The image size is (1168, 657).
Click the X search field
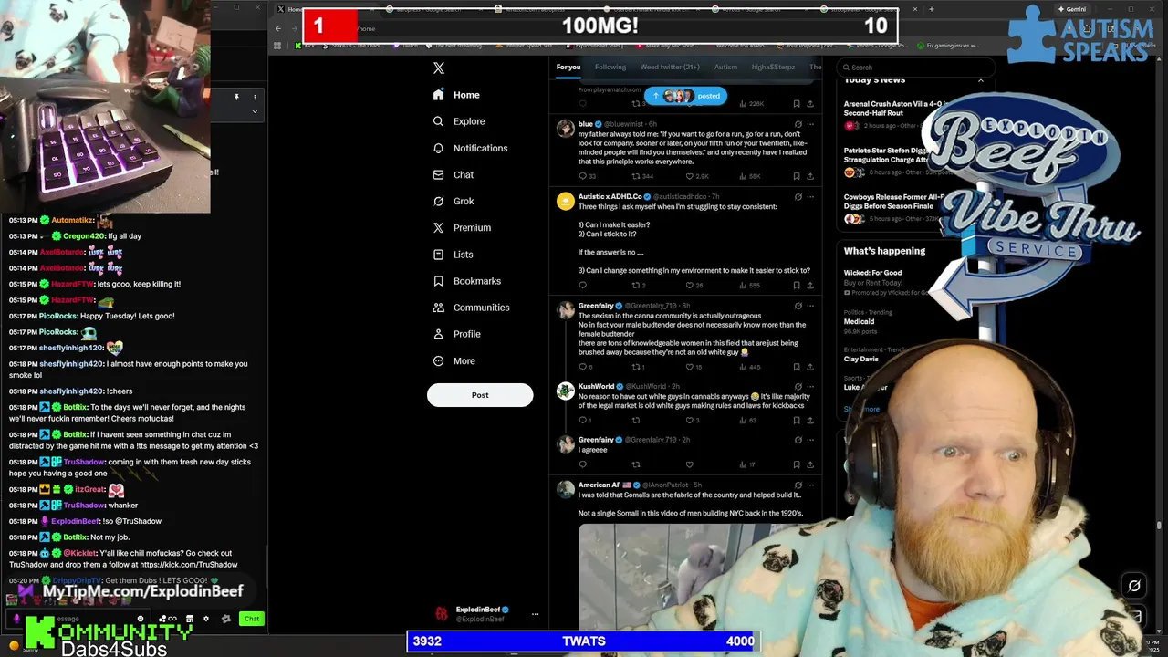(915, 67)
